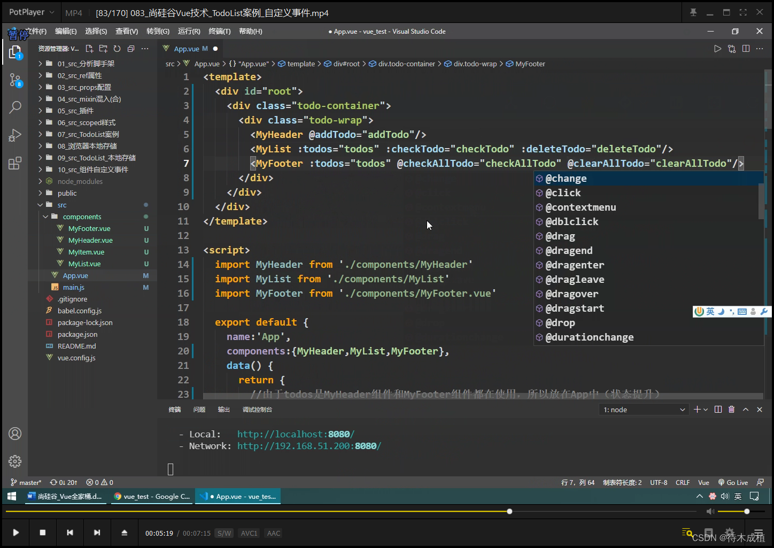
Task: Open the 帮助(H) menu
Action: point(250,32)
